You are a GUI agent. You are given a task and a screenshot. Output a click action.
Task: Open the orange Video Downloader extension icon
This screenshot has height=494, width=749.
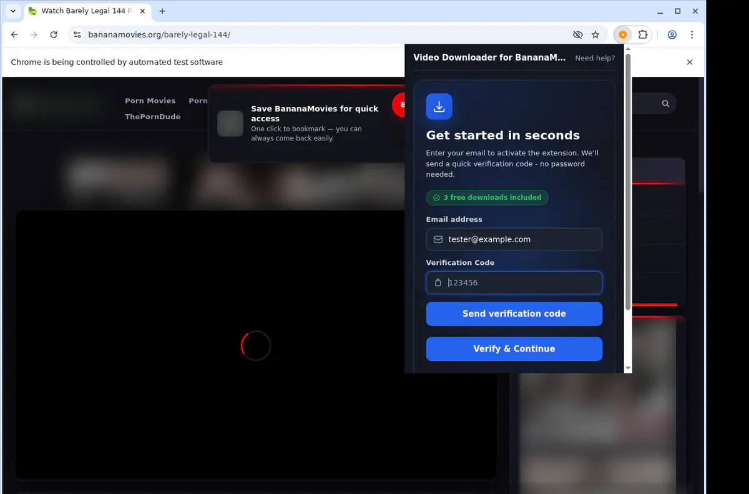[623, 35]
